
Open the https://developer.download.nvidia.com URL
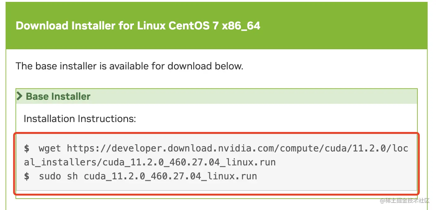(238, 148)
